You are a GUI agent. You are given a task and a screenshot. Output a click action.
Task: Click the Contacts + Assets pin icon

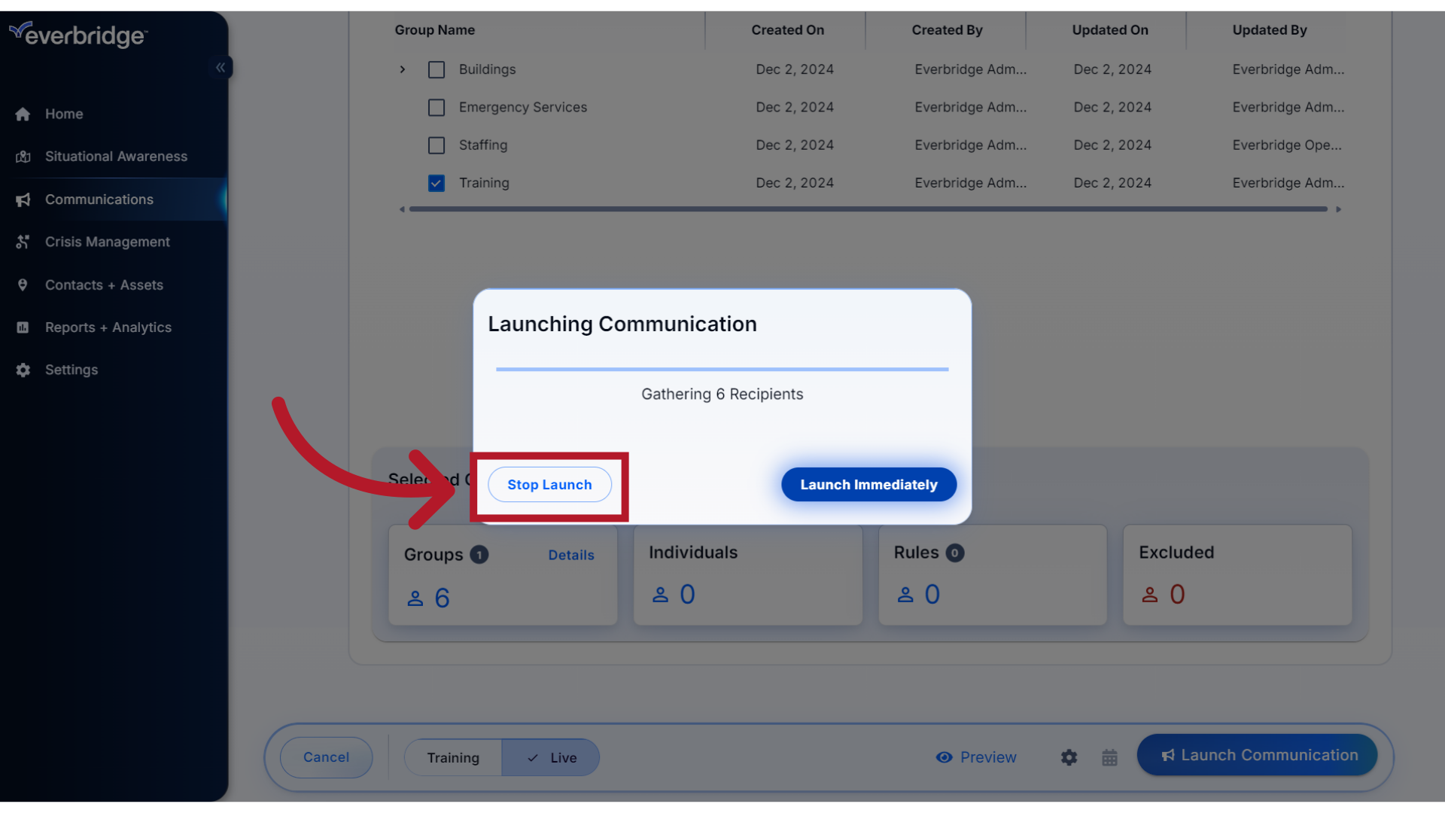tap(23, 285)
